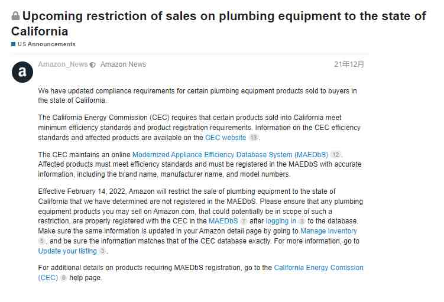Click the lock icon beside the title
Screen dimensions: 444x302
point(15,16)
